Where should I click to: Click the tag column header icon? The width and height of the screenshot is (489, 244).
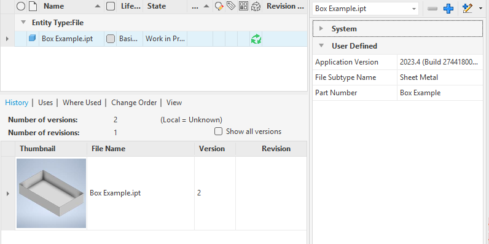231,6
